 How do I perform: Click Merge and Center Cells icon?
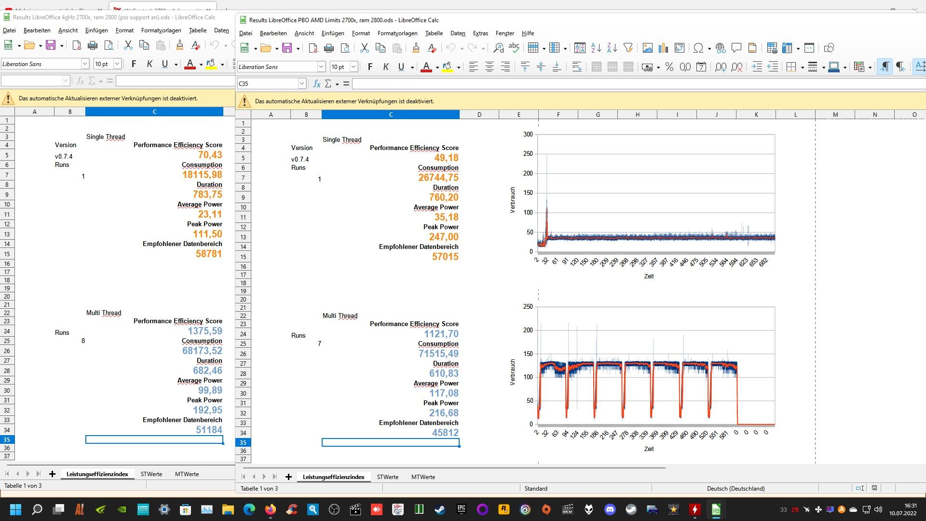596,67
